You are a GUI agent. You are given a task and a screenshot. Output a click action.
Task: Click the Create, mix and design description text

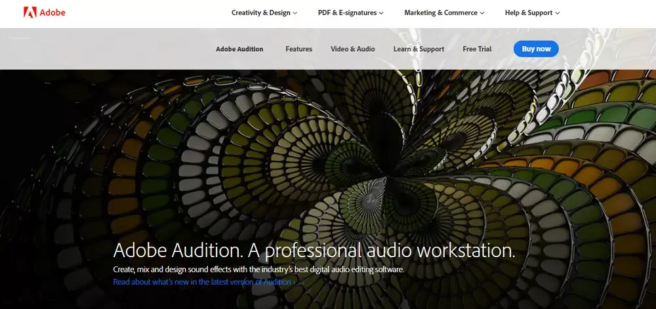tap(258, 270)
